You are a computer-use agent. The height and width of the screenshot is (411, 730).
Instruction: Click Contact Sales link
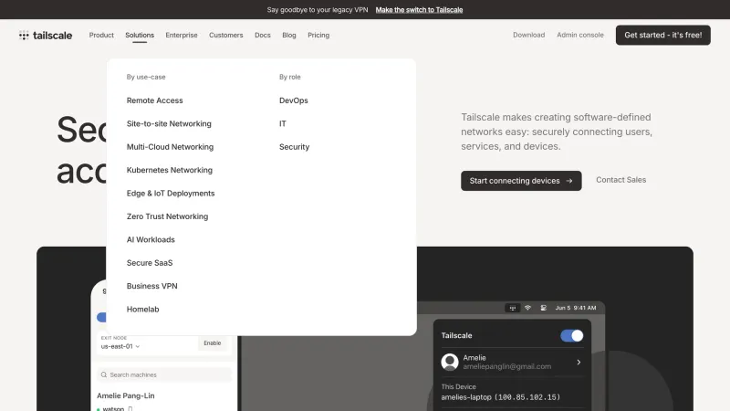620,180
